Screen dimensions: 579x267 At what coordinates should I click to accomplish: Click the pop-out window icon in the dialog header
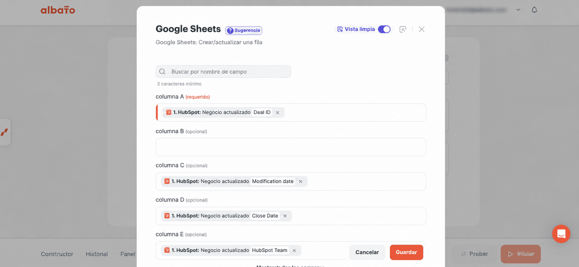pyautogui.click(x=403, y=29)
